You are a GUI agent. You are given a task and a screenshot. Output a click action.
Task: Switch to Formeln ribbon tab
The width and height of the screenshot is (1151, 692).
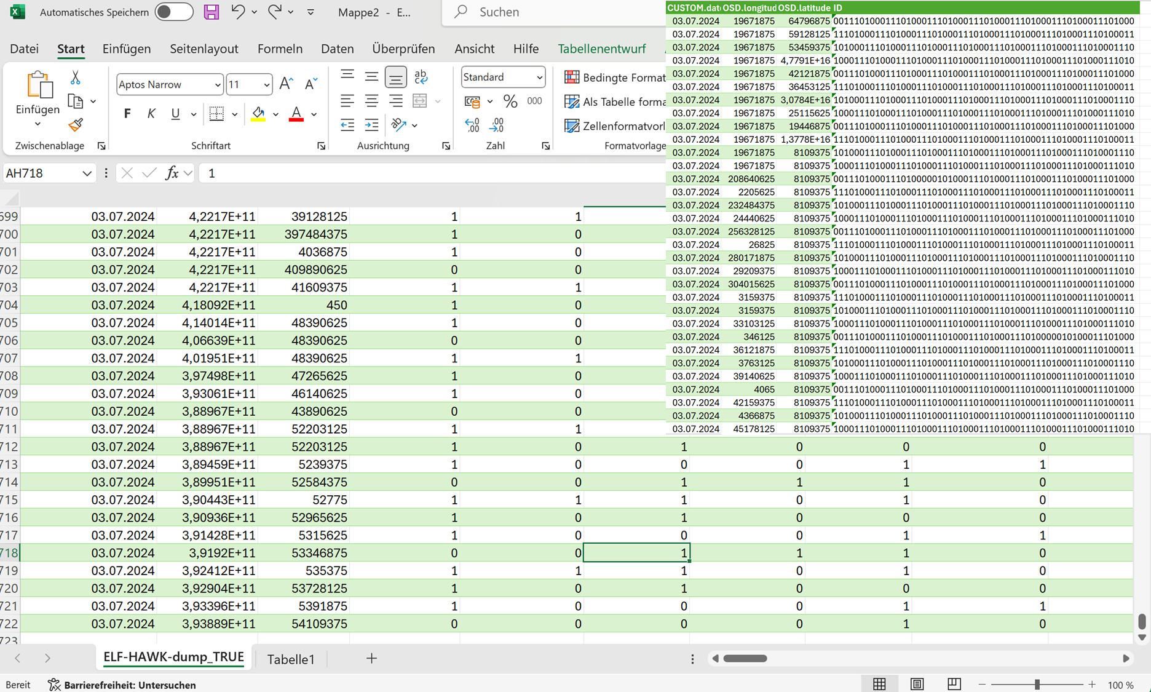[x=280, y=49]
